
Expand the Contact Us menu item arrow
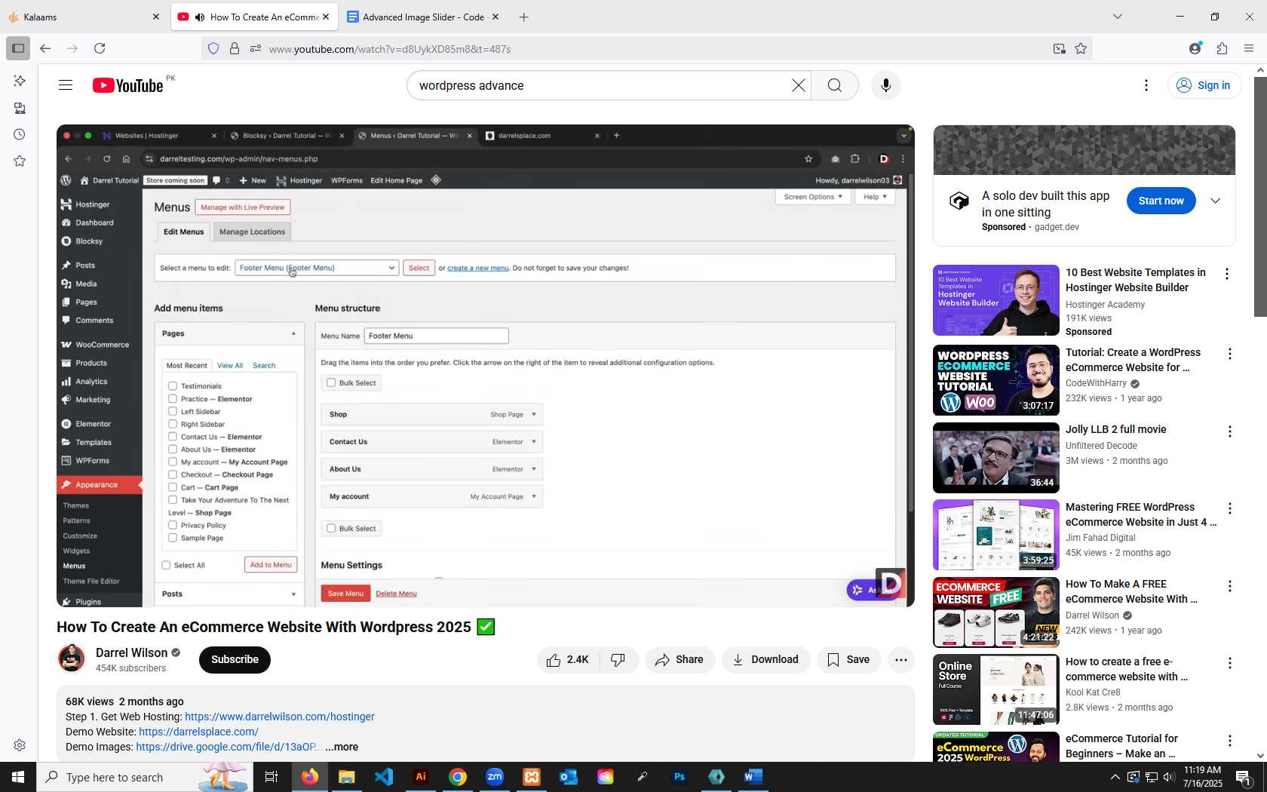(534, 442)
